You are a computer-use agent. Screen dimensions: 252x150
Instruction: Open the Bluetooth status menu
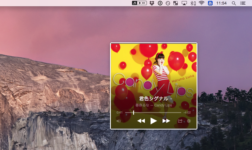pos(193,3)
